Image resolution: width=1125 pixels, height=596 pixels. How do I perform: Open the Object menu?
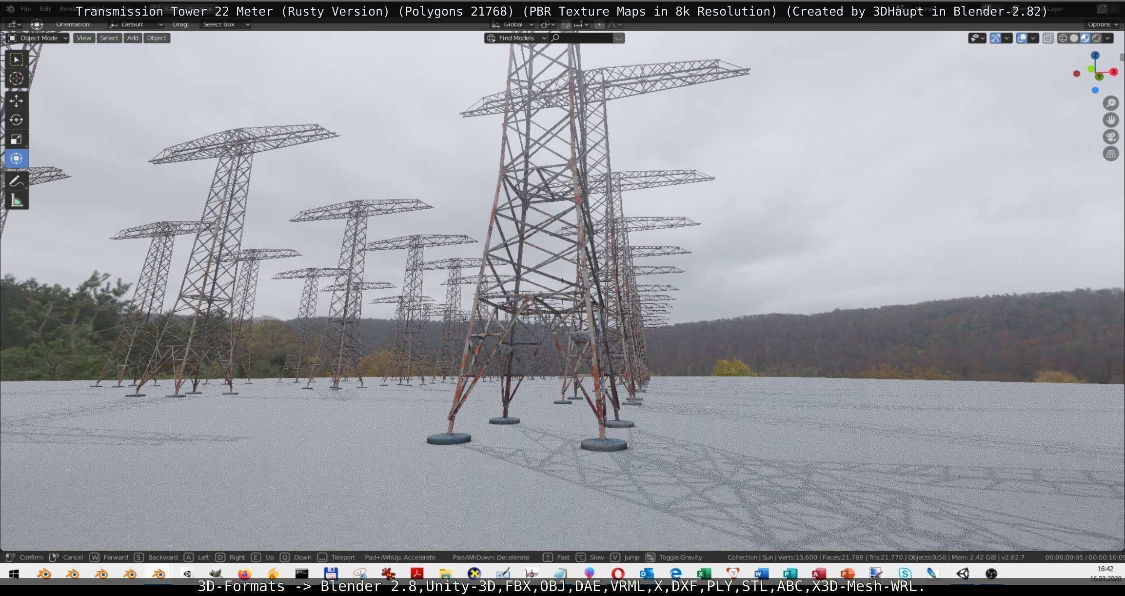157,38
